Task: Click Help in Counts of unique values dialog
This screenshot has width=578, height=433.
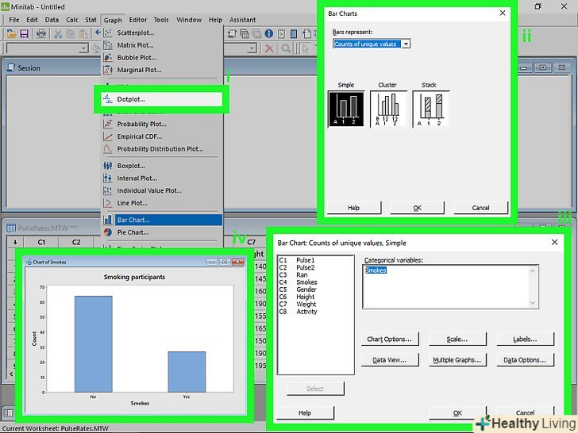Action: 305,412
